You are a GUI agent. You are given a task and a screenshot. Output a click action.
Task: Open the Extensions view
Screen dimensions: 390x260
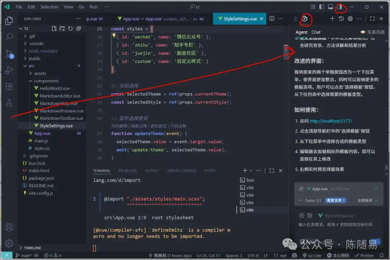point(9,86)
